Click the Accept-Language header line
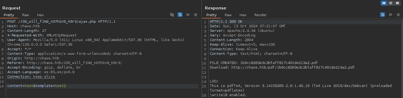403x98 pixels. 41,72
